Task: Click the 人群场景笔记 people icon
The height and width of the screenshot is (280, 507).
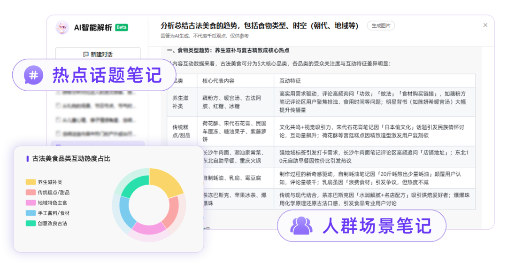Action: pyautogui.click(x=301, y=226)
